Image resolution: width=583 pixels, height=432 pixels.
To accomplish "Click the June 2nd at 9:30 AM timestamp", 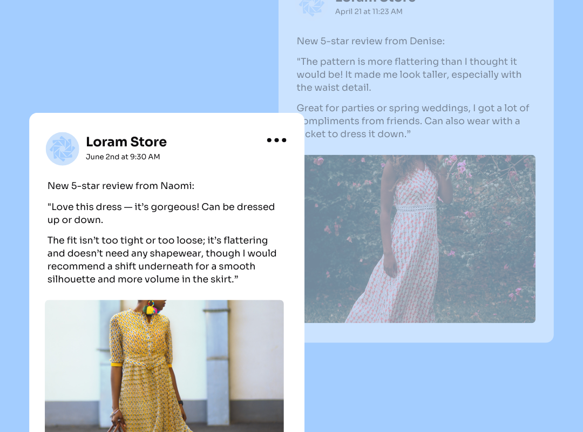I will [x=123, y=157].
